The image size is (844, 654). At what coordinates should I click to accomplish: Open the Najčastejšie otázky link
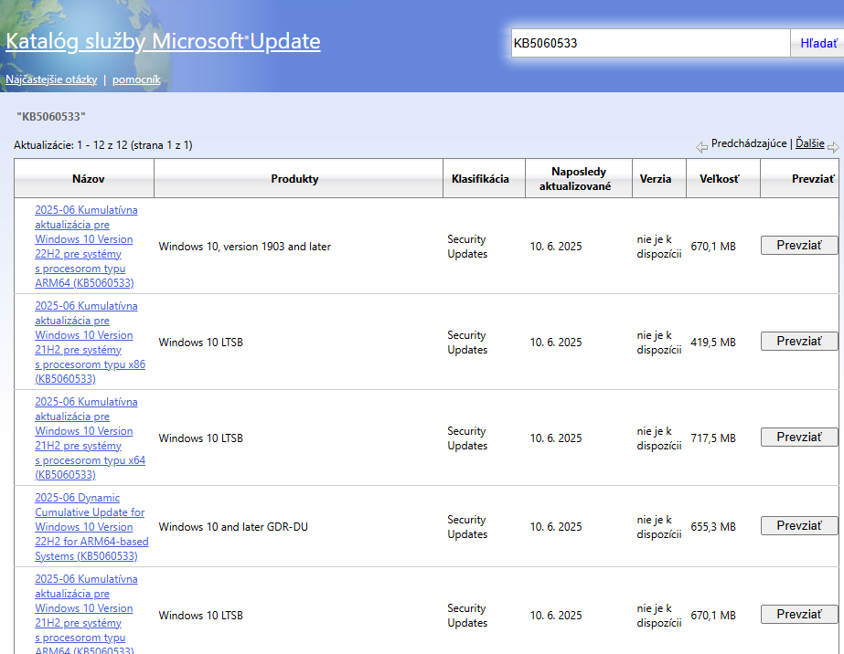tap(51, 79)
